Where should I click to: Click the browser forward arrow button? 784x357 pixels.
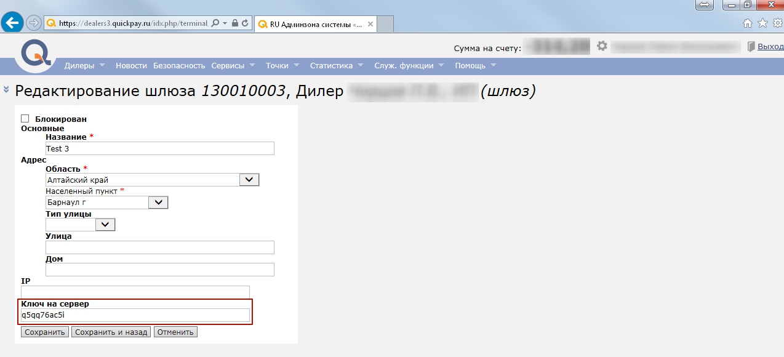click(34, 23)
